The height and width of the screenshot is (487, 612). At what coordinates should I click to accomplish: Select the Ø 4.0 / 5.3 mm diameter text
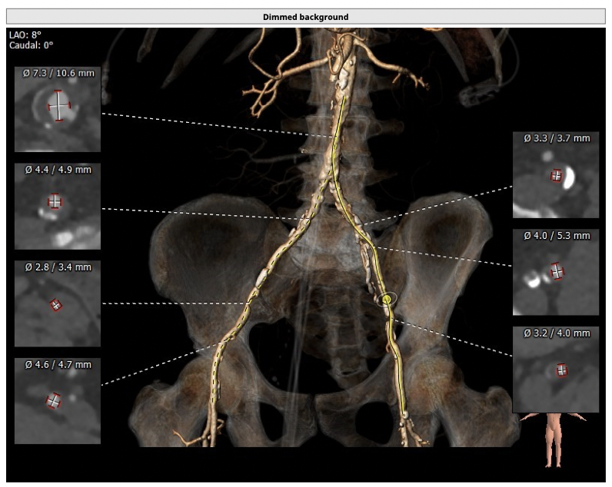pos(556,236)
